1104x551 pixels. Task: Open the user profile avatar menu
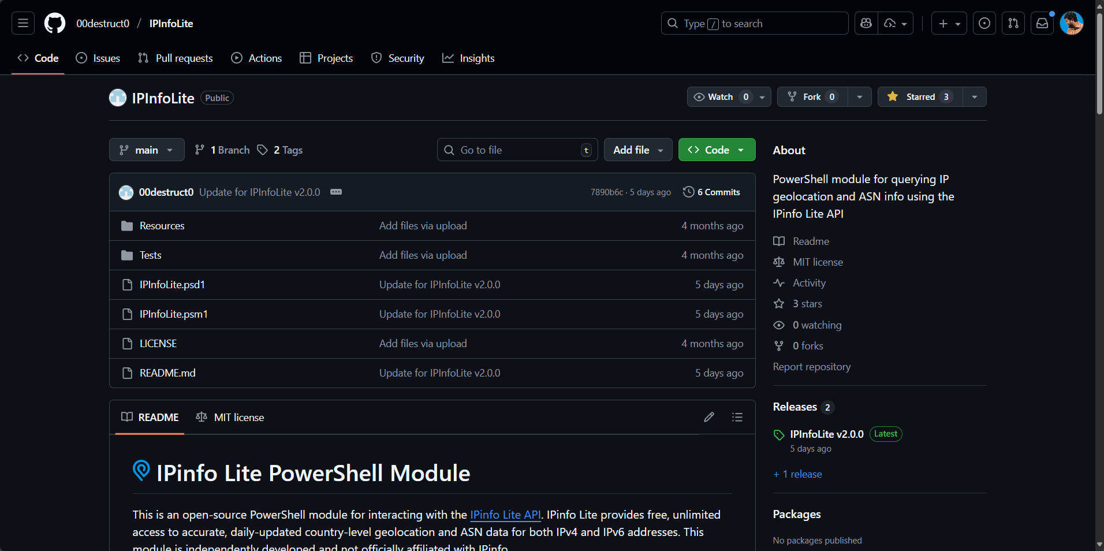[1072, 23]
